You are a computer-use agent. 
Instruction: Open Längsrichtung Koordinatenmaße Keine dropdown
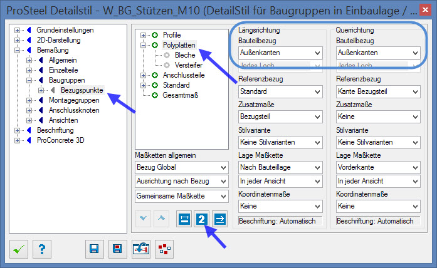click(280, 206)
